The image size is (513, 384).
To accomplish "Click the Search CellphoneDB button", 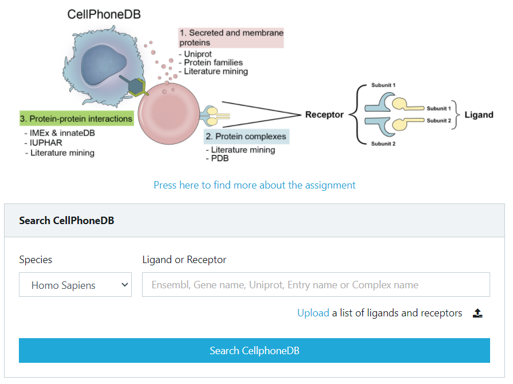I will 254,351.
